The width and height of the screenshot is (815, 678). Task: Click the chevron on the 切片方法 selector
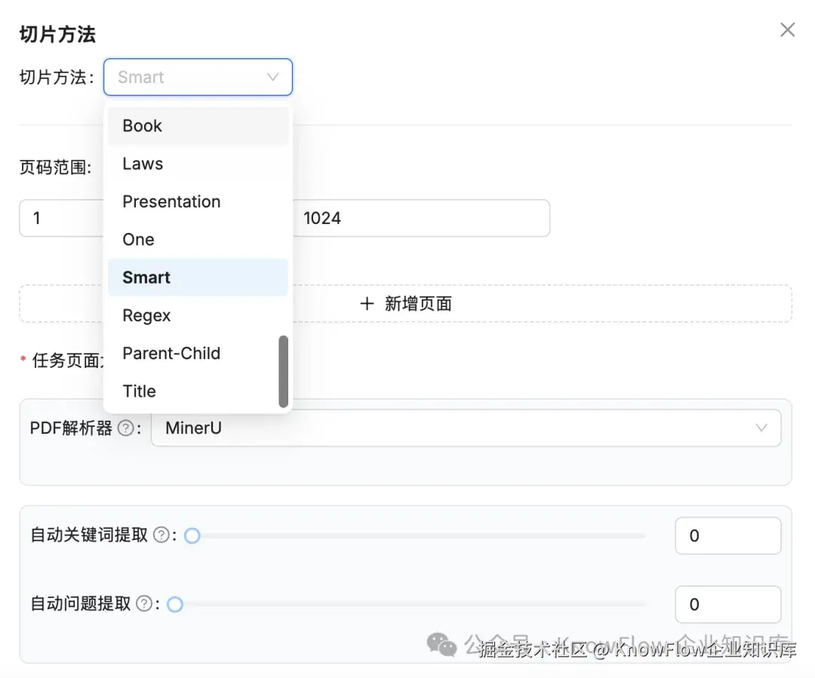[x=272, y=77]
